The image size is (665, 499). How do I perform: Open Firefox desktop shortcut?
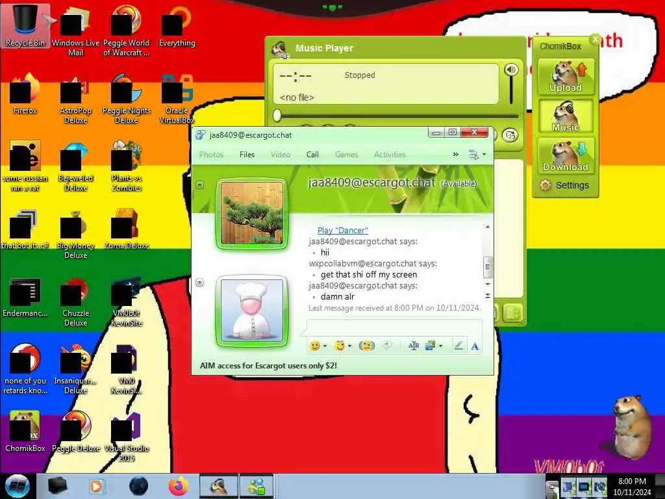[x=25, y=94]
